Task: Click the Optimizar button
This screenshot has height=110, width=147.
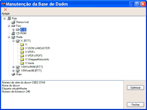Action: coord(136,88)
